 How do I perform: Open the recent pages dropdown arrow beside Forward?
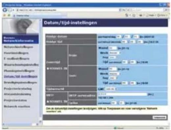click(13, 10)
